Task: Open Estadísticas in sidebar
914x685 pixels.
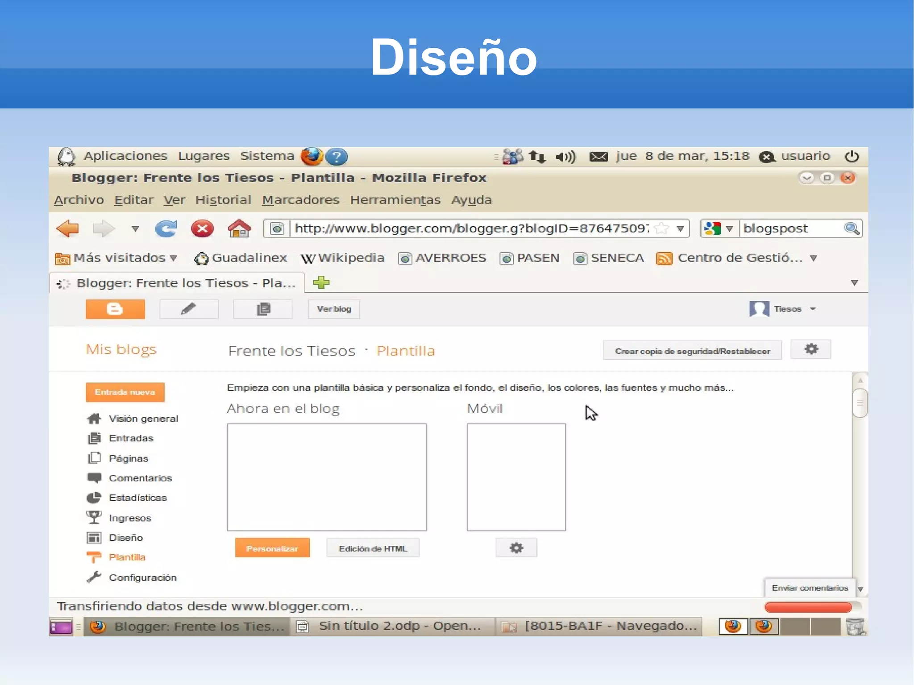Action: click(x=127, y=498)
